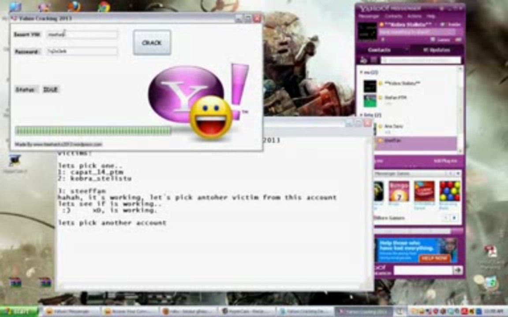Open the red game thumbnail

[424, 192]
